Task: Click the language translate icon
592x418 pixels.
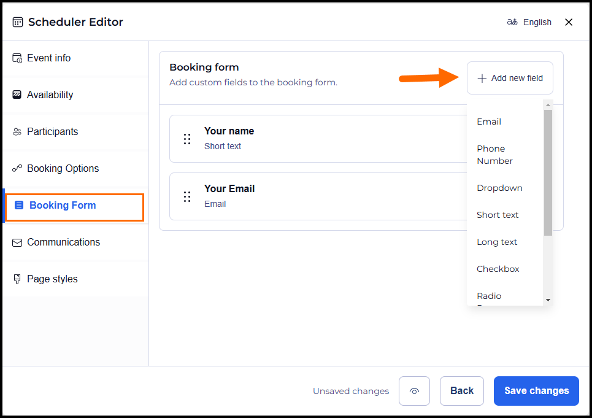Action: pyautogui.click(x=512, y=22)
